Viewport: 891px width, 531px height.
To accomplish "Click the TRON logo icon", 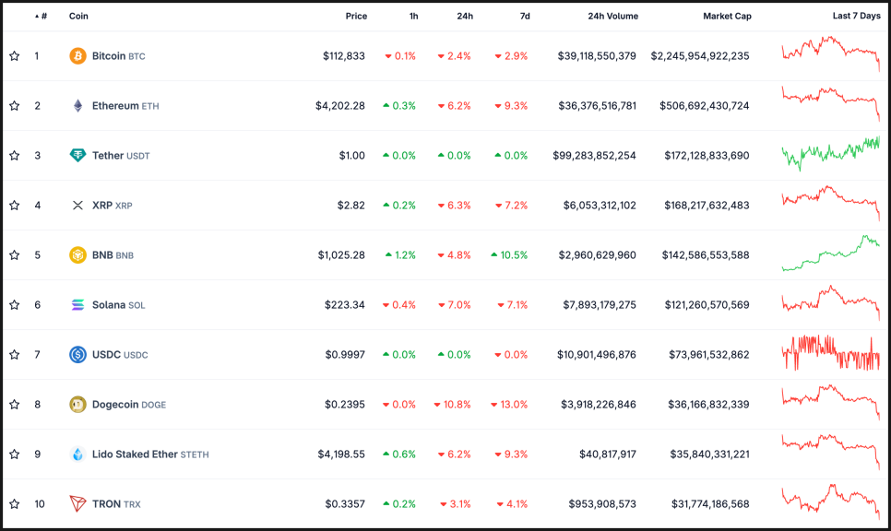I will 77,503.
